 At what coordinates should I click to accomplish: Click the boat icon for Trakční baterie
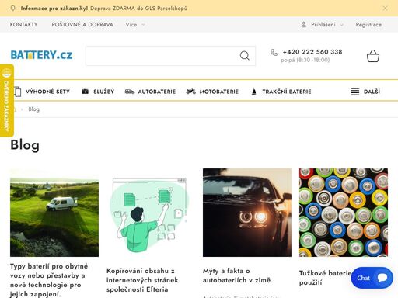pyautogui.click(x=254, y=92)
